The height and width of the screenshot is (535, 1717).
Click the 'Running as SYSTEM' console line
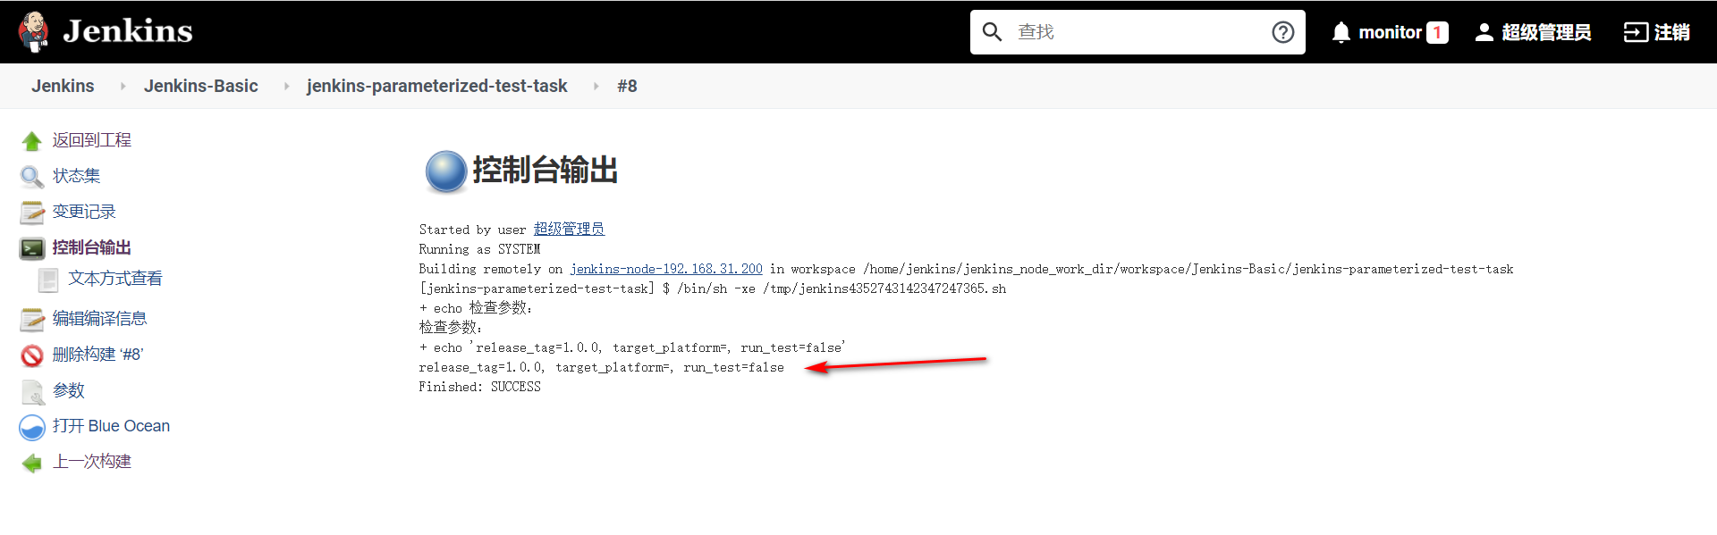click(x=479, y=249)
